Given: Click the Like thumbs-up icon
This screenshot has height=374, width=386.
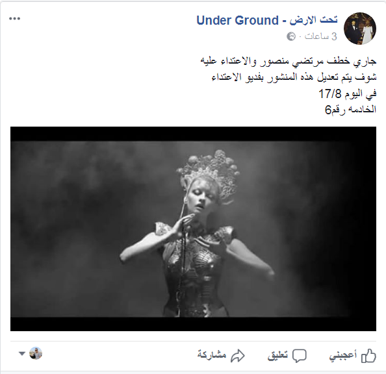Looking at the screenshot, I should click(368, 356).
